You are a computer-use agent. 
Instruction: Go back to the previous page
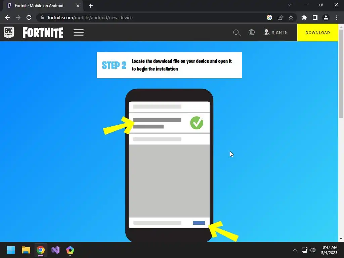pyautogui.click(x=7, y=17)
